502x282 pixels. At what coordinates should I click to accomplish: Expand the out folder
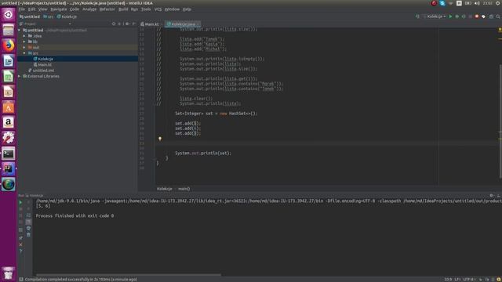tap(24, 47)
